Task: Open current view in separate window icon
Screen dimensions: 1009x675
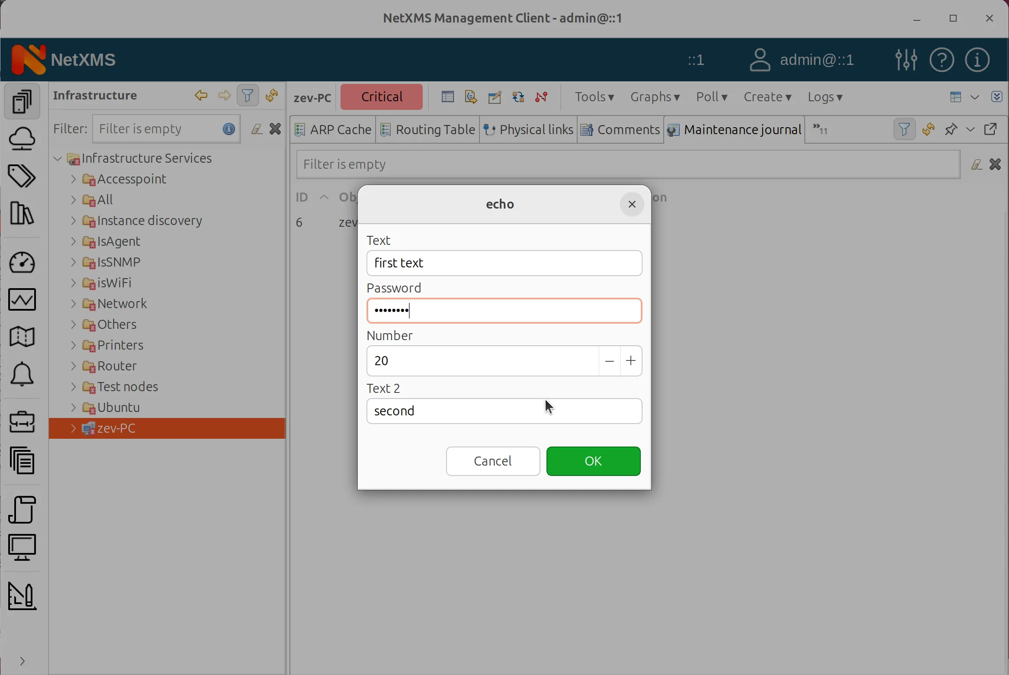Action: click(991, 129)
